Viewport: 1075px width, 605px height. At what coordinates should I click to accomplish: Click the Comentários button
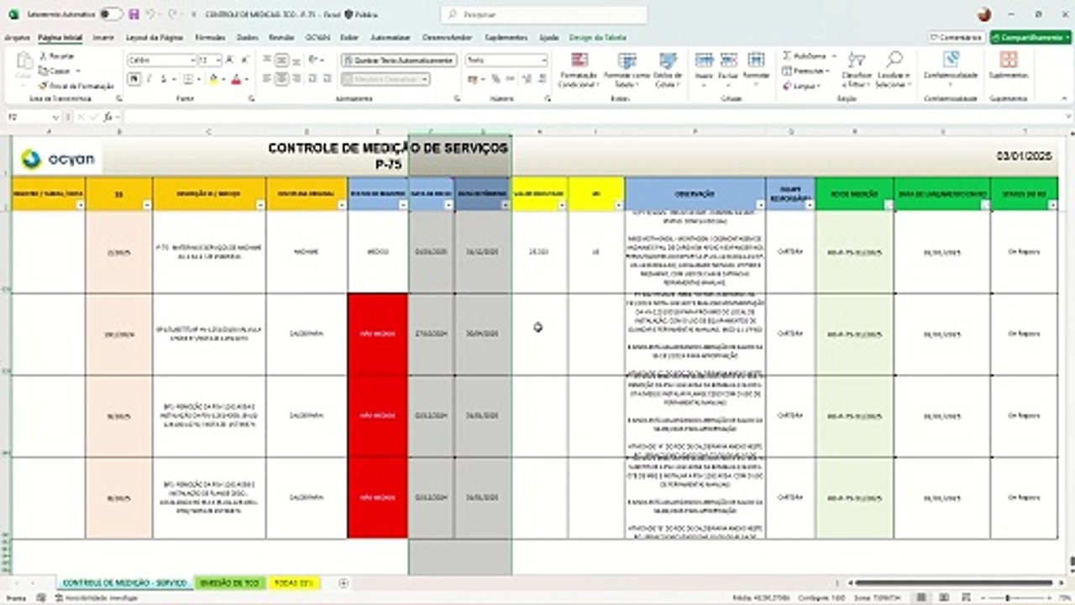coord(957,38)
